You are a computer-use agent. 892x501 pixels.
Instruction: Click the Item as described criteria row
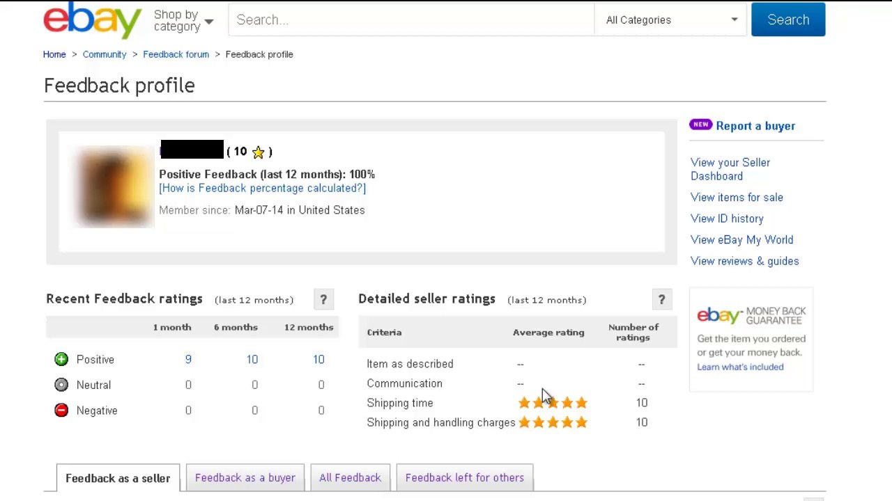(x=518, y=364)
